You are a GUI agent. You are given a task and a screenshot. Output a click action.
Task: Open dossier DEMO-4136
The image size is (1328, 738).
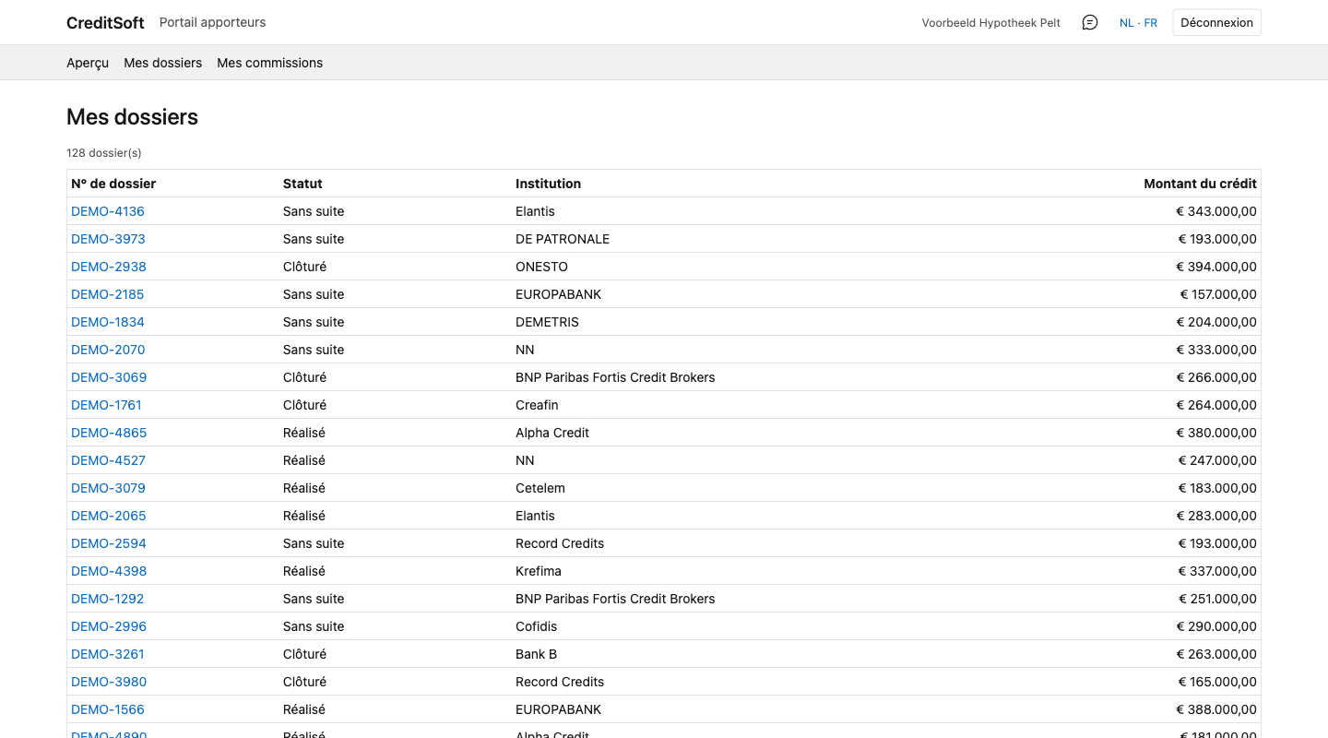point(108,211)
